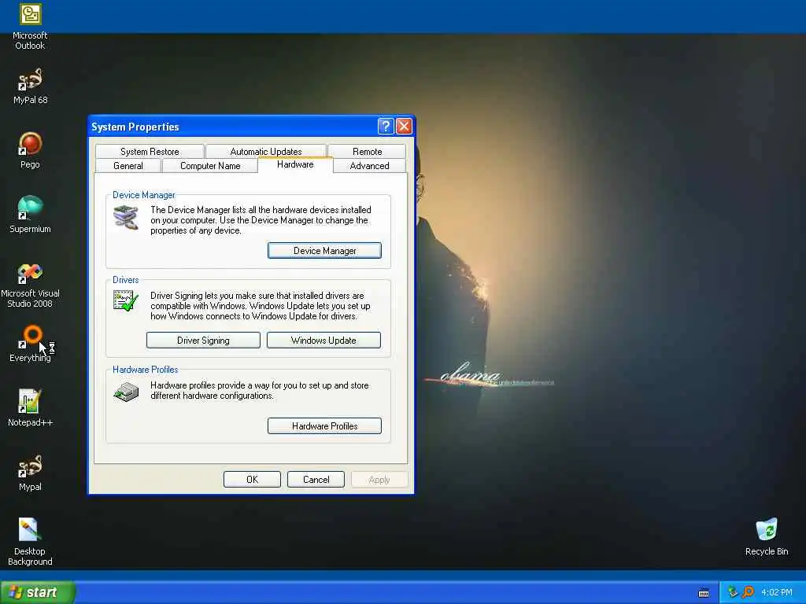Confirm the dialog with OK
The width and height of the screenshot is (806, 604).
(x=252, y=480)
